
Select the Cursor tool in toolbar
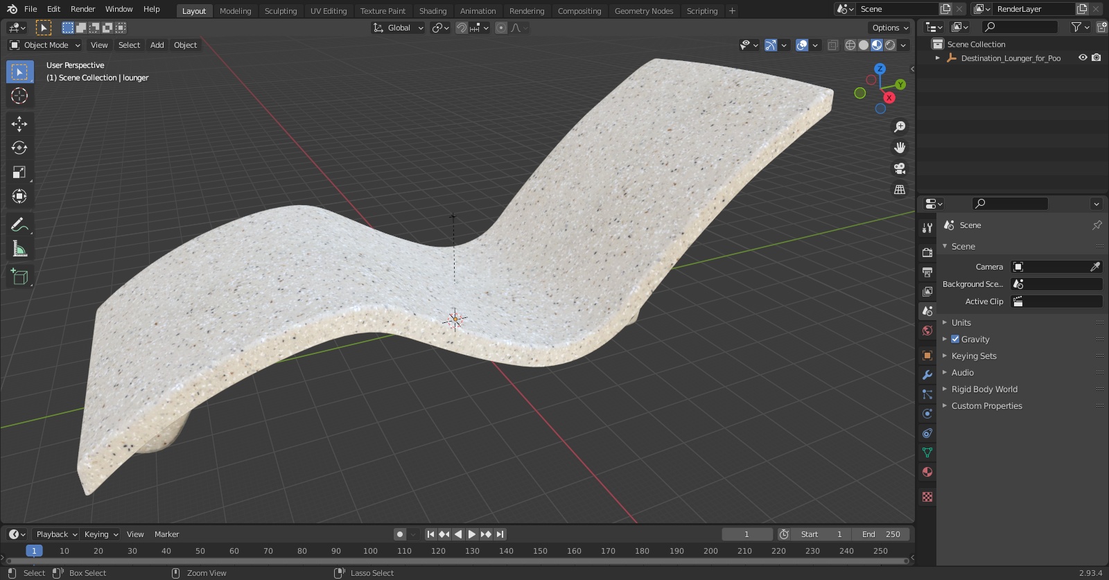(x=19, y=96)
